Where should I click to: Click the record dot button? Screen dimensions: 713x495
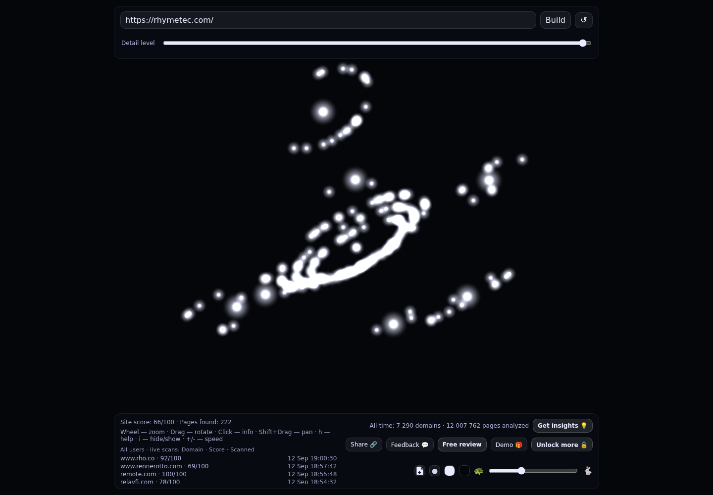(x=435, y=471)
